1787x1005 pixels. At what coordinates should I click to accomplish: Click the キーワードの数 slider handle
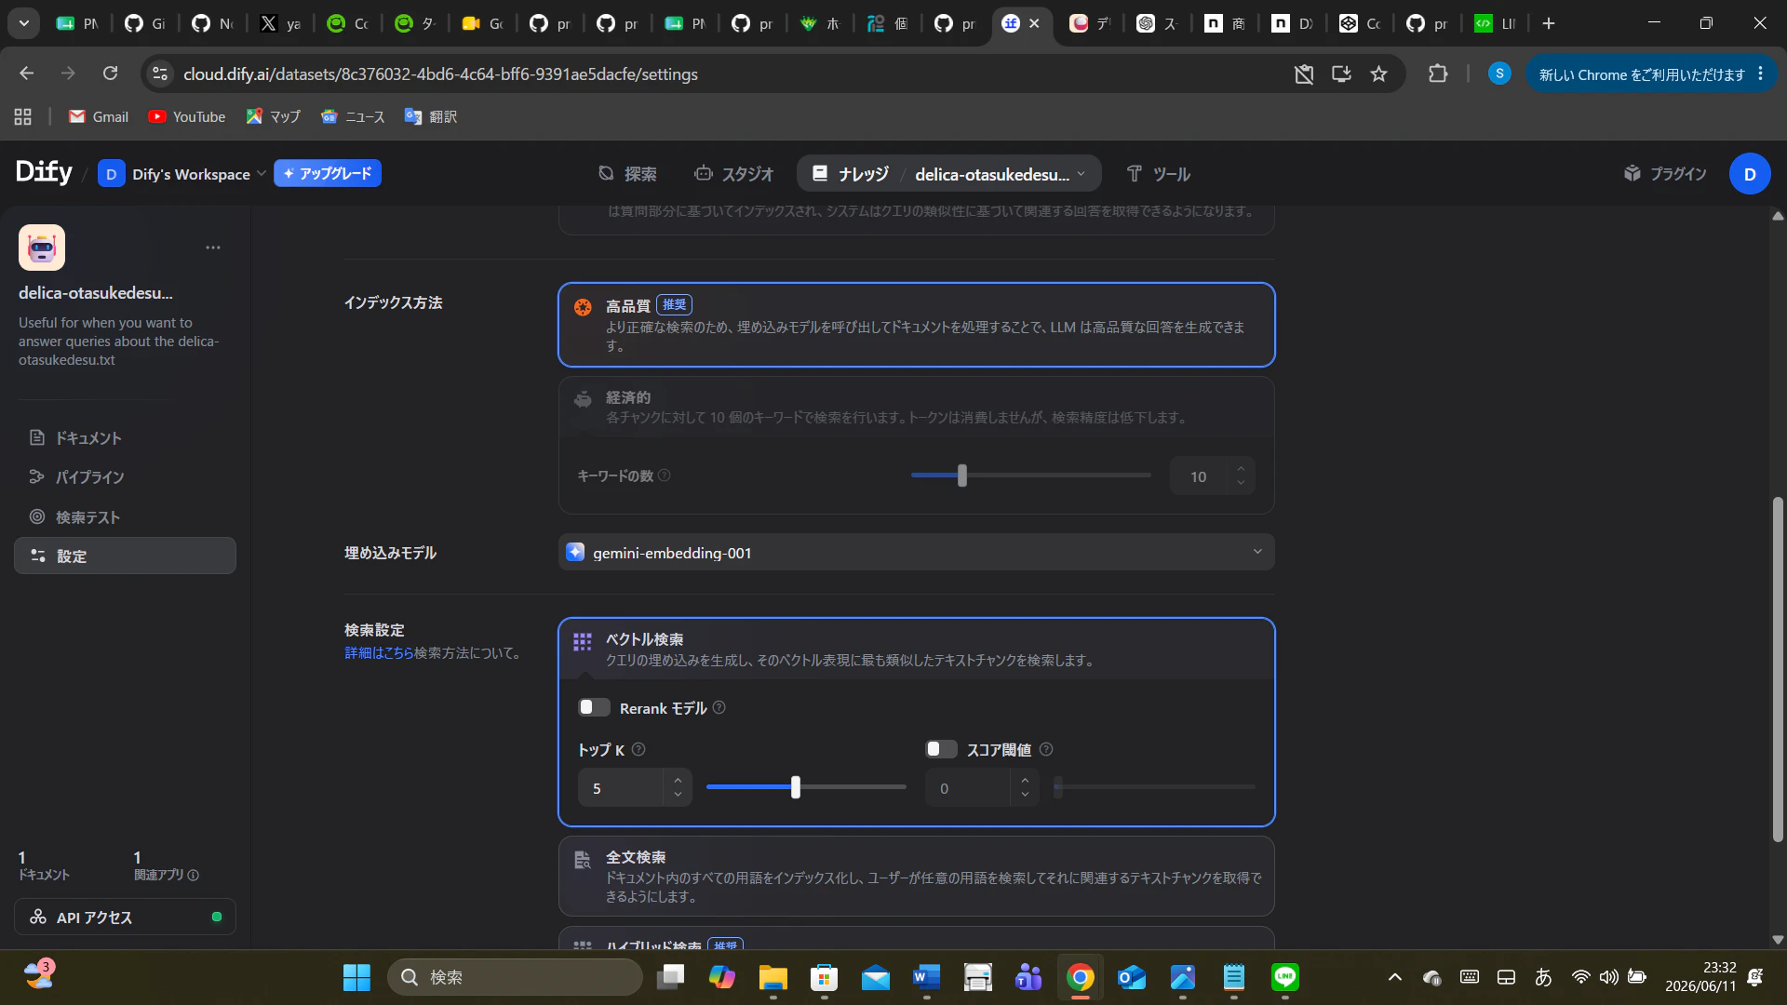pyautogui.click(x=962, y=476)
